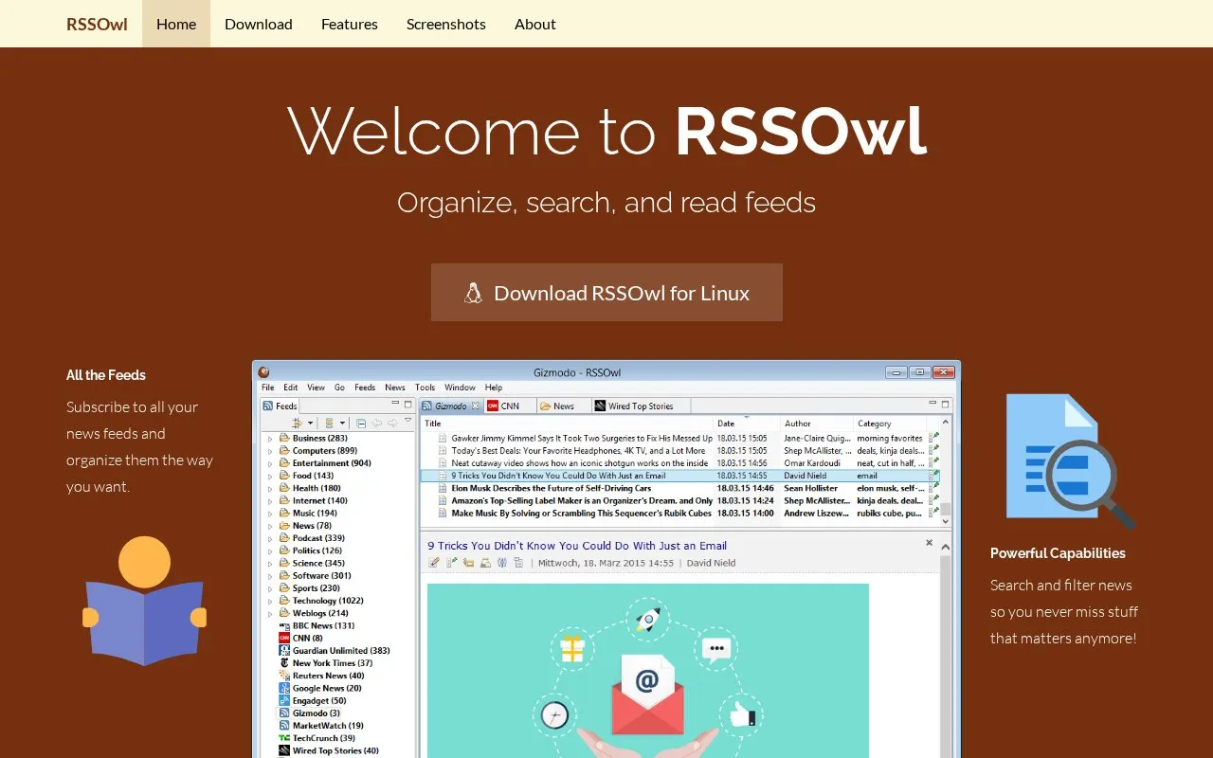The image size is (1213, 758).
Task: Expand the Business (283) folder
Action: [269, 439]
